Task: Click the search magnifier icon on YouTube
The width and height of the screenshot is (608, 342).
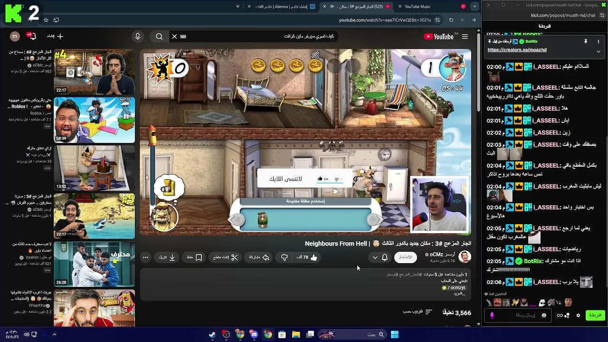Action: (x=159, y=37)
